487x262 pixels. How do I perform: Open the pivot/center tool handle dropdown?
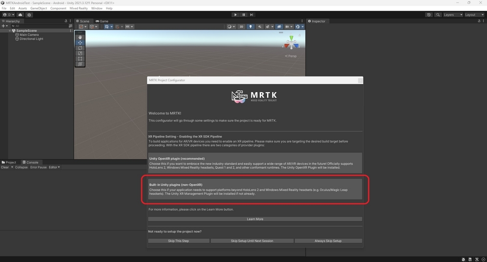[83, 26]
